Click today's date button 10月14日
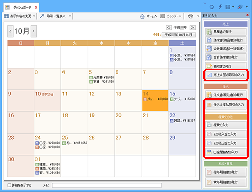This screenshot has height=192, width=252. point(178,35)
